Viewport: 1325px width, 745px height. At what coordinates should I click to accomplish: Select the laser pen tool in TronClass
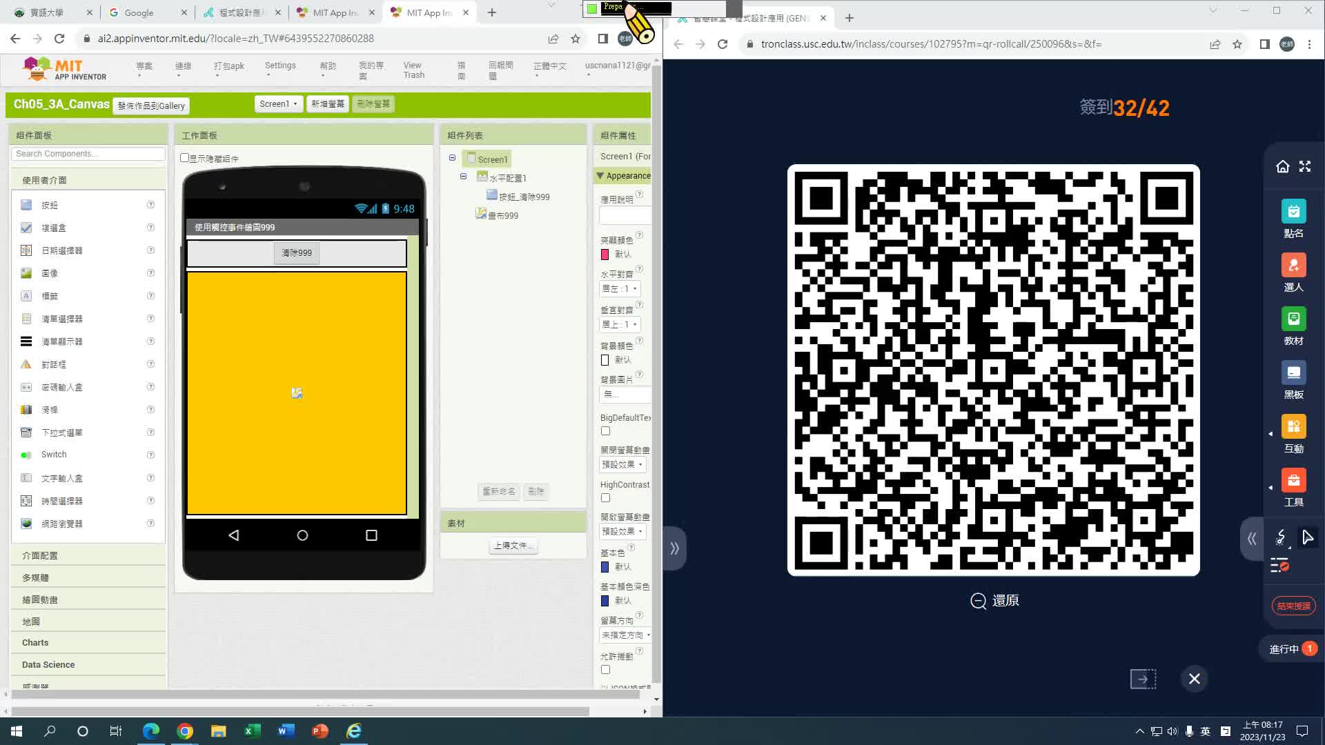(1280, 537)
